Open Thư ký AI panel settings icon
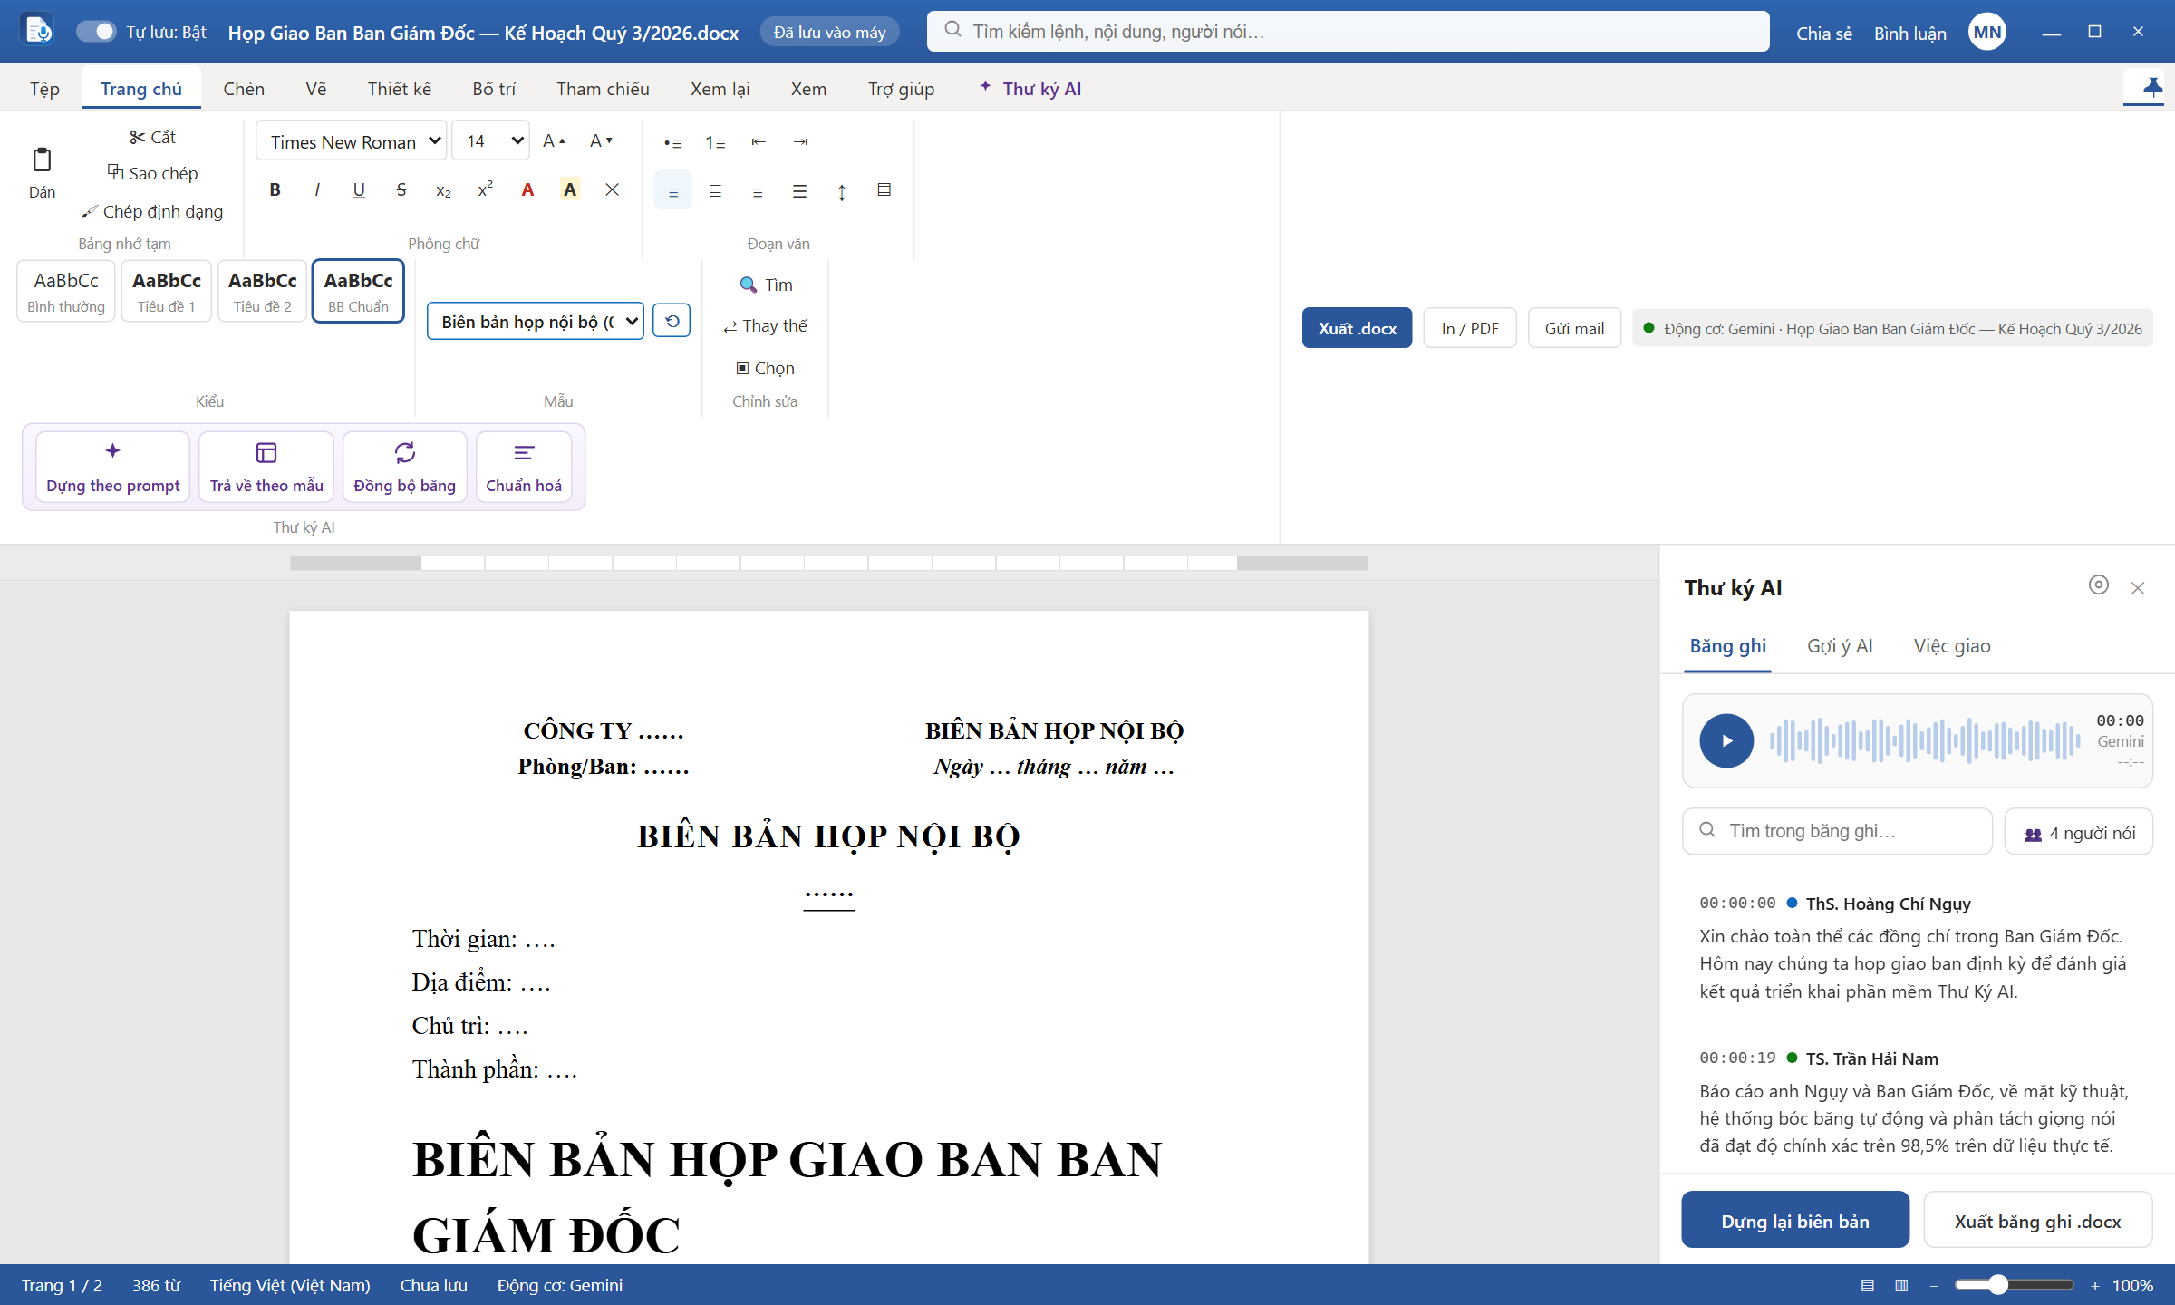Screen dimensions: 2175x1305 2098,585
